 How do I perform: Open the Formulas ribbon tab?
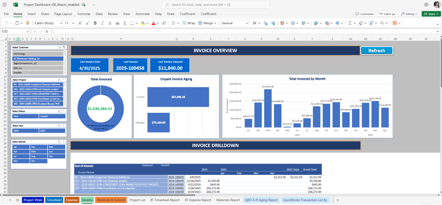click(83, 14)
